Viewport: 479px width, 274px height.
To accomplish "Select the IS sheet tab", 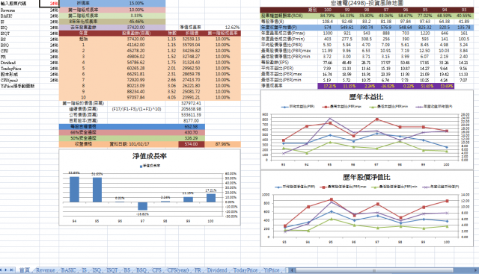I will [85, 270].
